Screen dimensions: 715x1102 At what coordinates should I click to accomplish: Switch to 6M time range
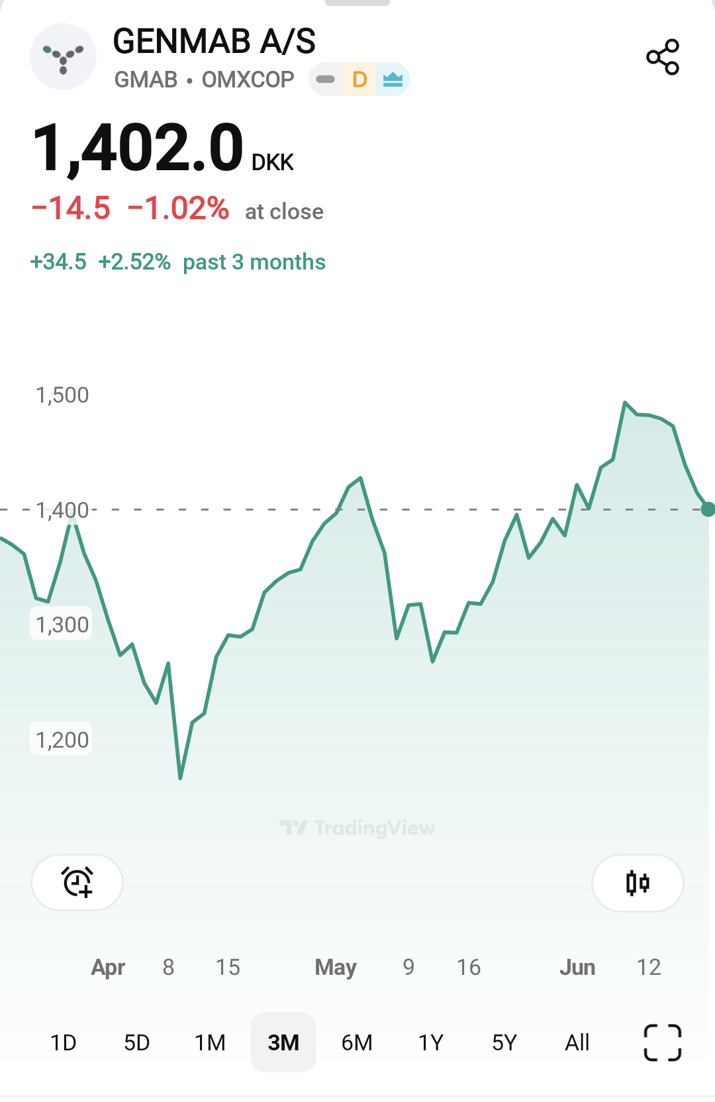coord(357,1042)
